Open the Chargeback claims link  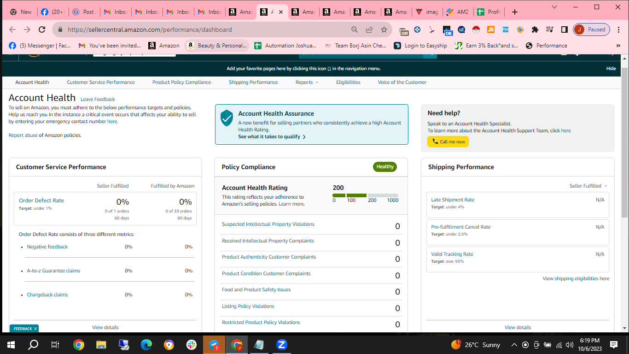(47, 295)
